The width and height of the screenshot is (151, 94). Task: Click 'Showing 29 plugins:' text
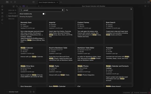point(26,16)
